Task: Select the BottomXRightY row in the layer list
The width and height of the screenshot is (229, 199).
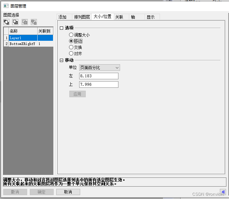Action: pos(28,44)
